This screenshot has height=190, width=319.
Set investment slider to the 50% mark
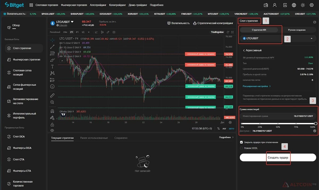pyautogui.click(x=278, y=124)
